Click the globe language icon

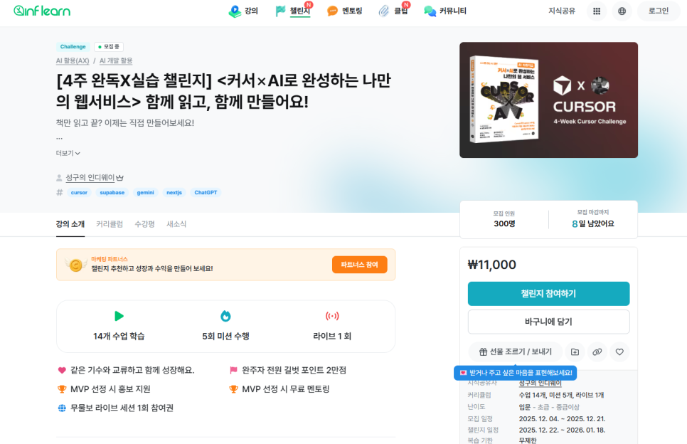(622, 11)
